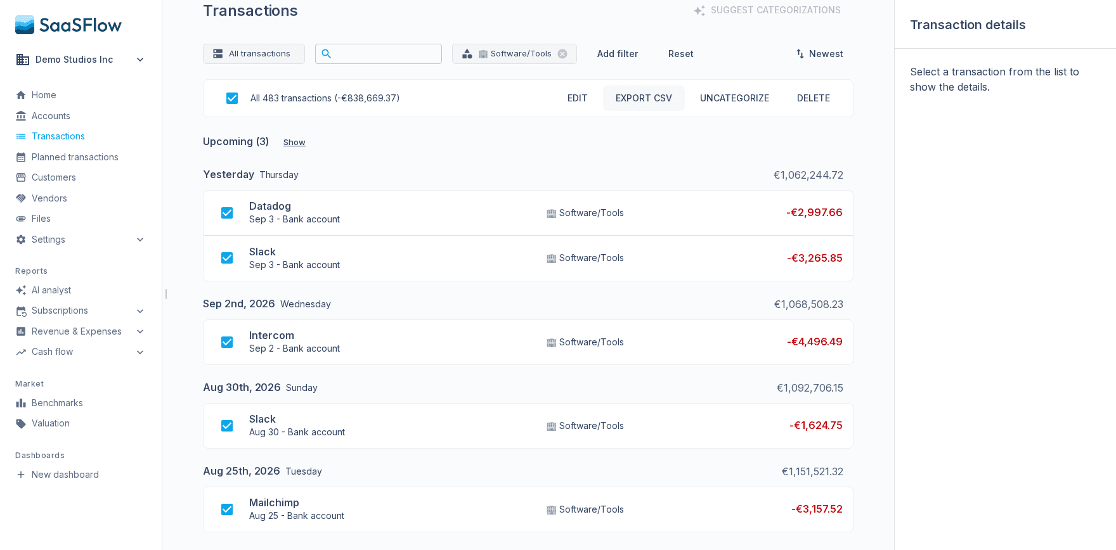Uncheck the Slack Sep 3 checkbox
The image size is (1116, 550).
pyautogui.click(x=227, y=258)
